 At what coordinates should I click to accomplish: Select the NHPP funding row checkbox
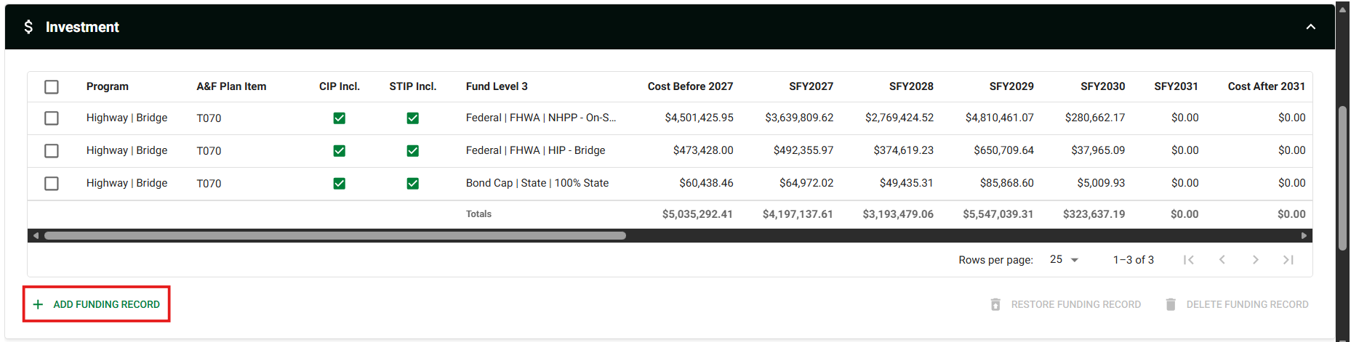click(52, 118)
